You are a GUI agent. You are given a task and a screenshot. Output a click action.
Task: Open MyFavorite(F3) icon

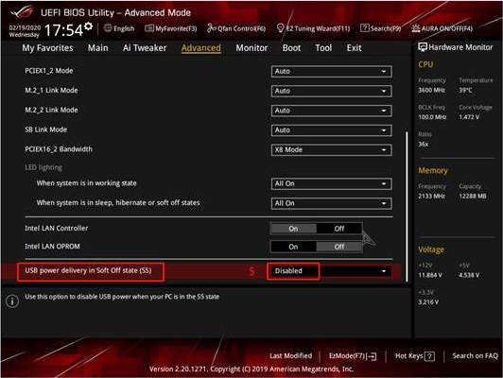(149, 28)
